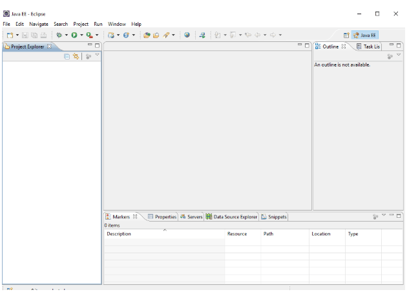Click the New Dynamic Web Project icon

(x=111, y=35)
